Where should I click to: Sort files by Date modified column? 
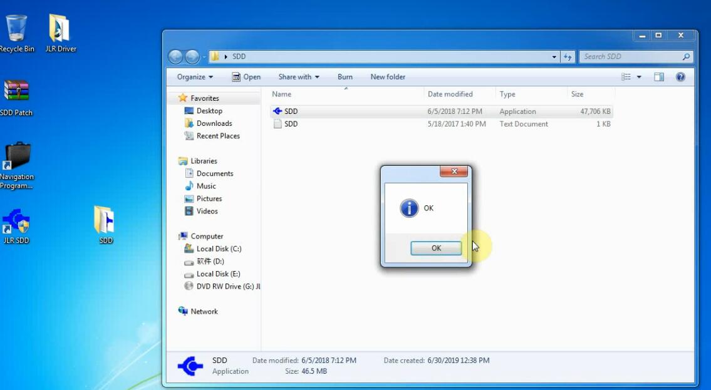click(460, 95)
